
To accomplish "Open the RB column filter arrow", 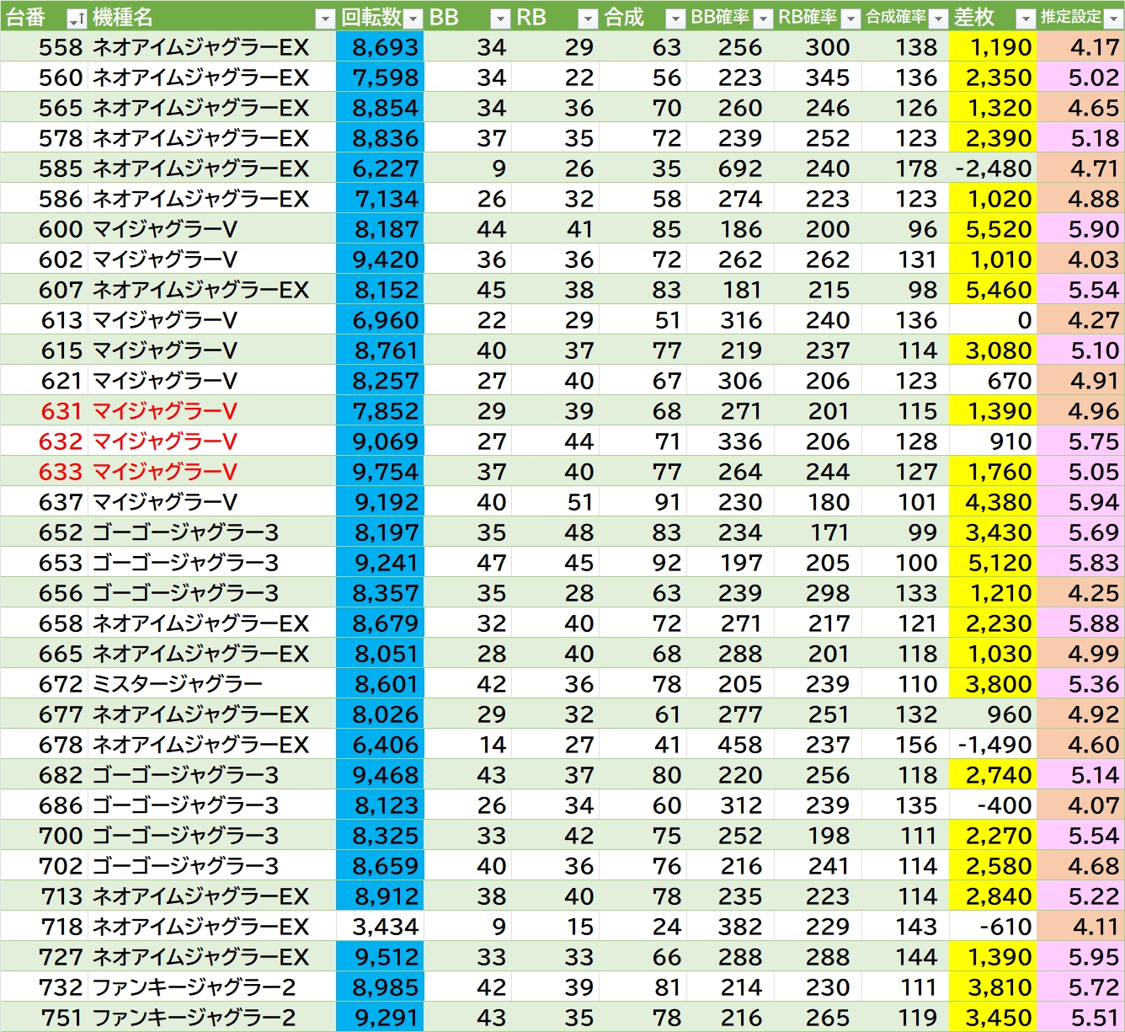I will tap(588, 19).
